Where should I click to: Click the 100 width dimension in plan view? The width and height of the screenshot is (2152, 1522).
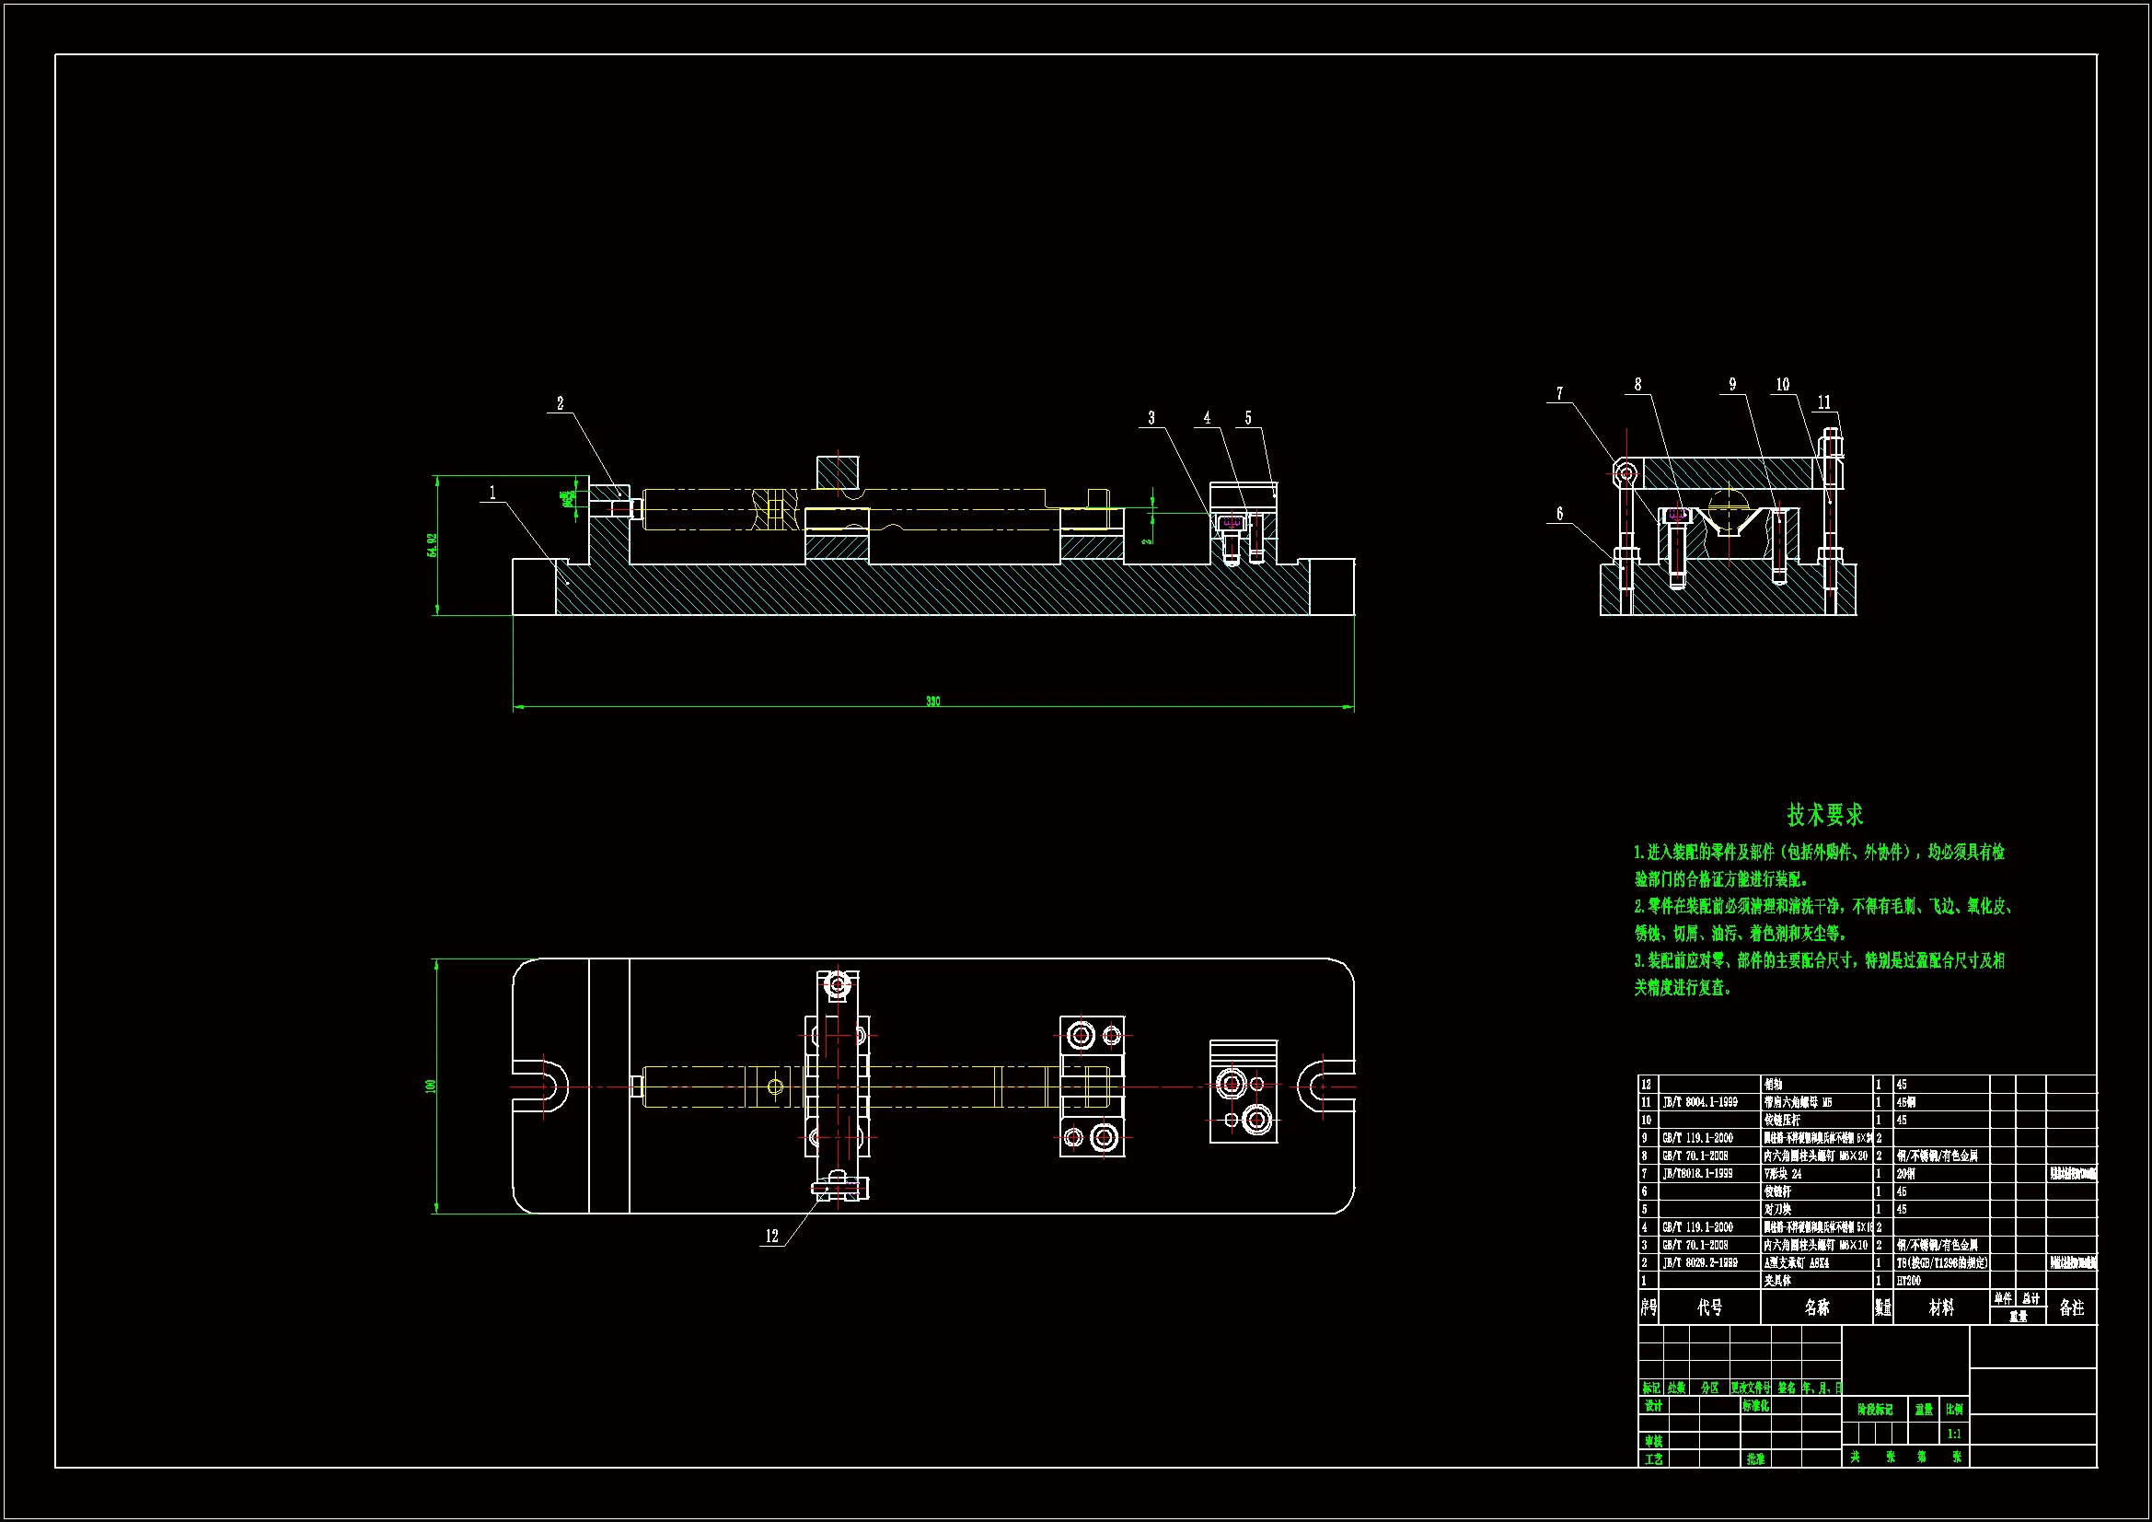pos(431,1086)
